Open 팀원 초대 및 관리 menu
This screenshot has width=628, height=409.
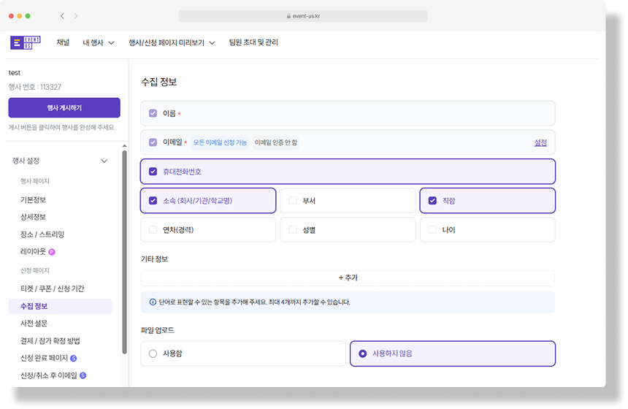click(x=253, y=42)
